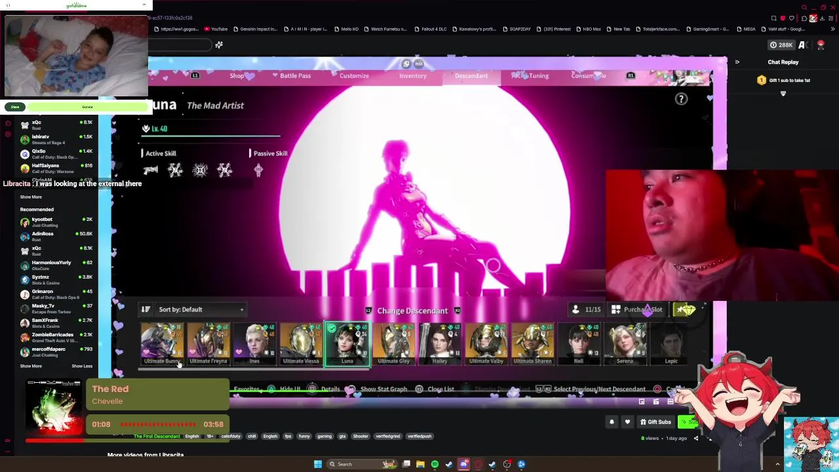
Task: Expand Show More under followed channels
Action: pyautogui.click(x=31, y=197)
